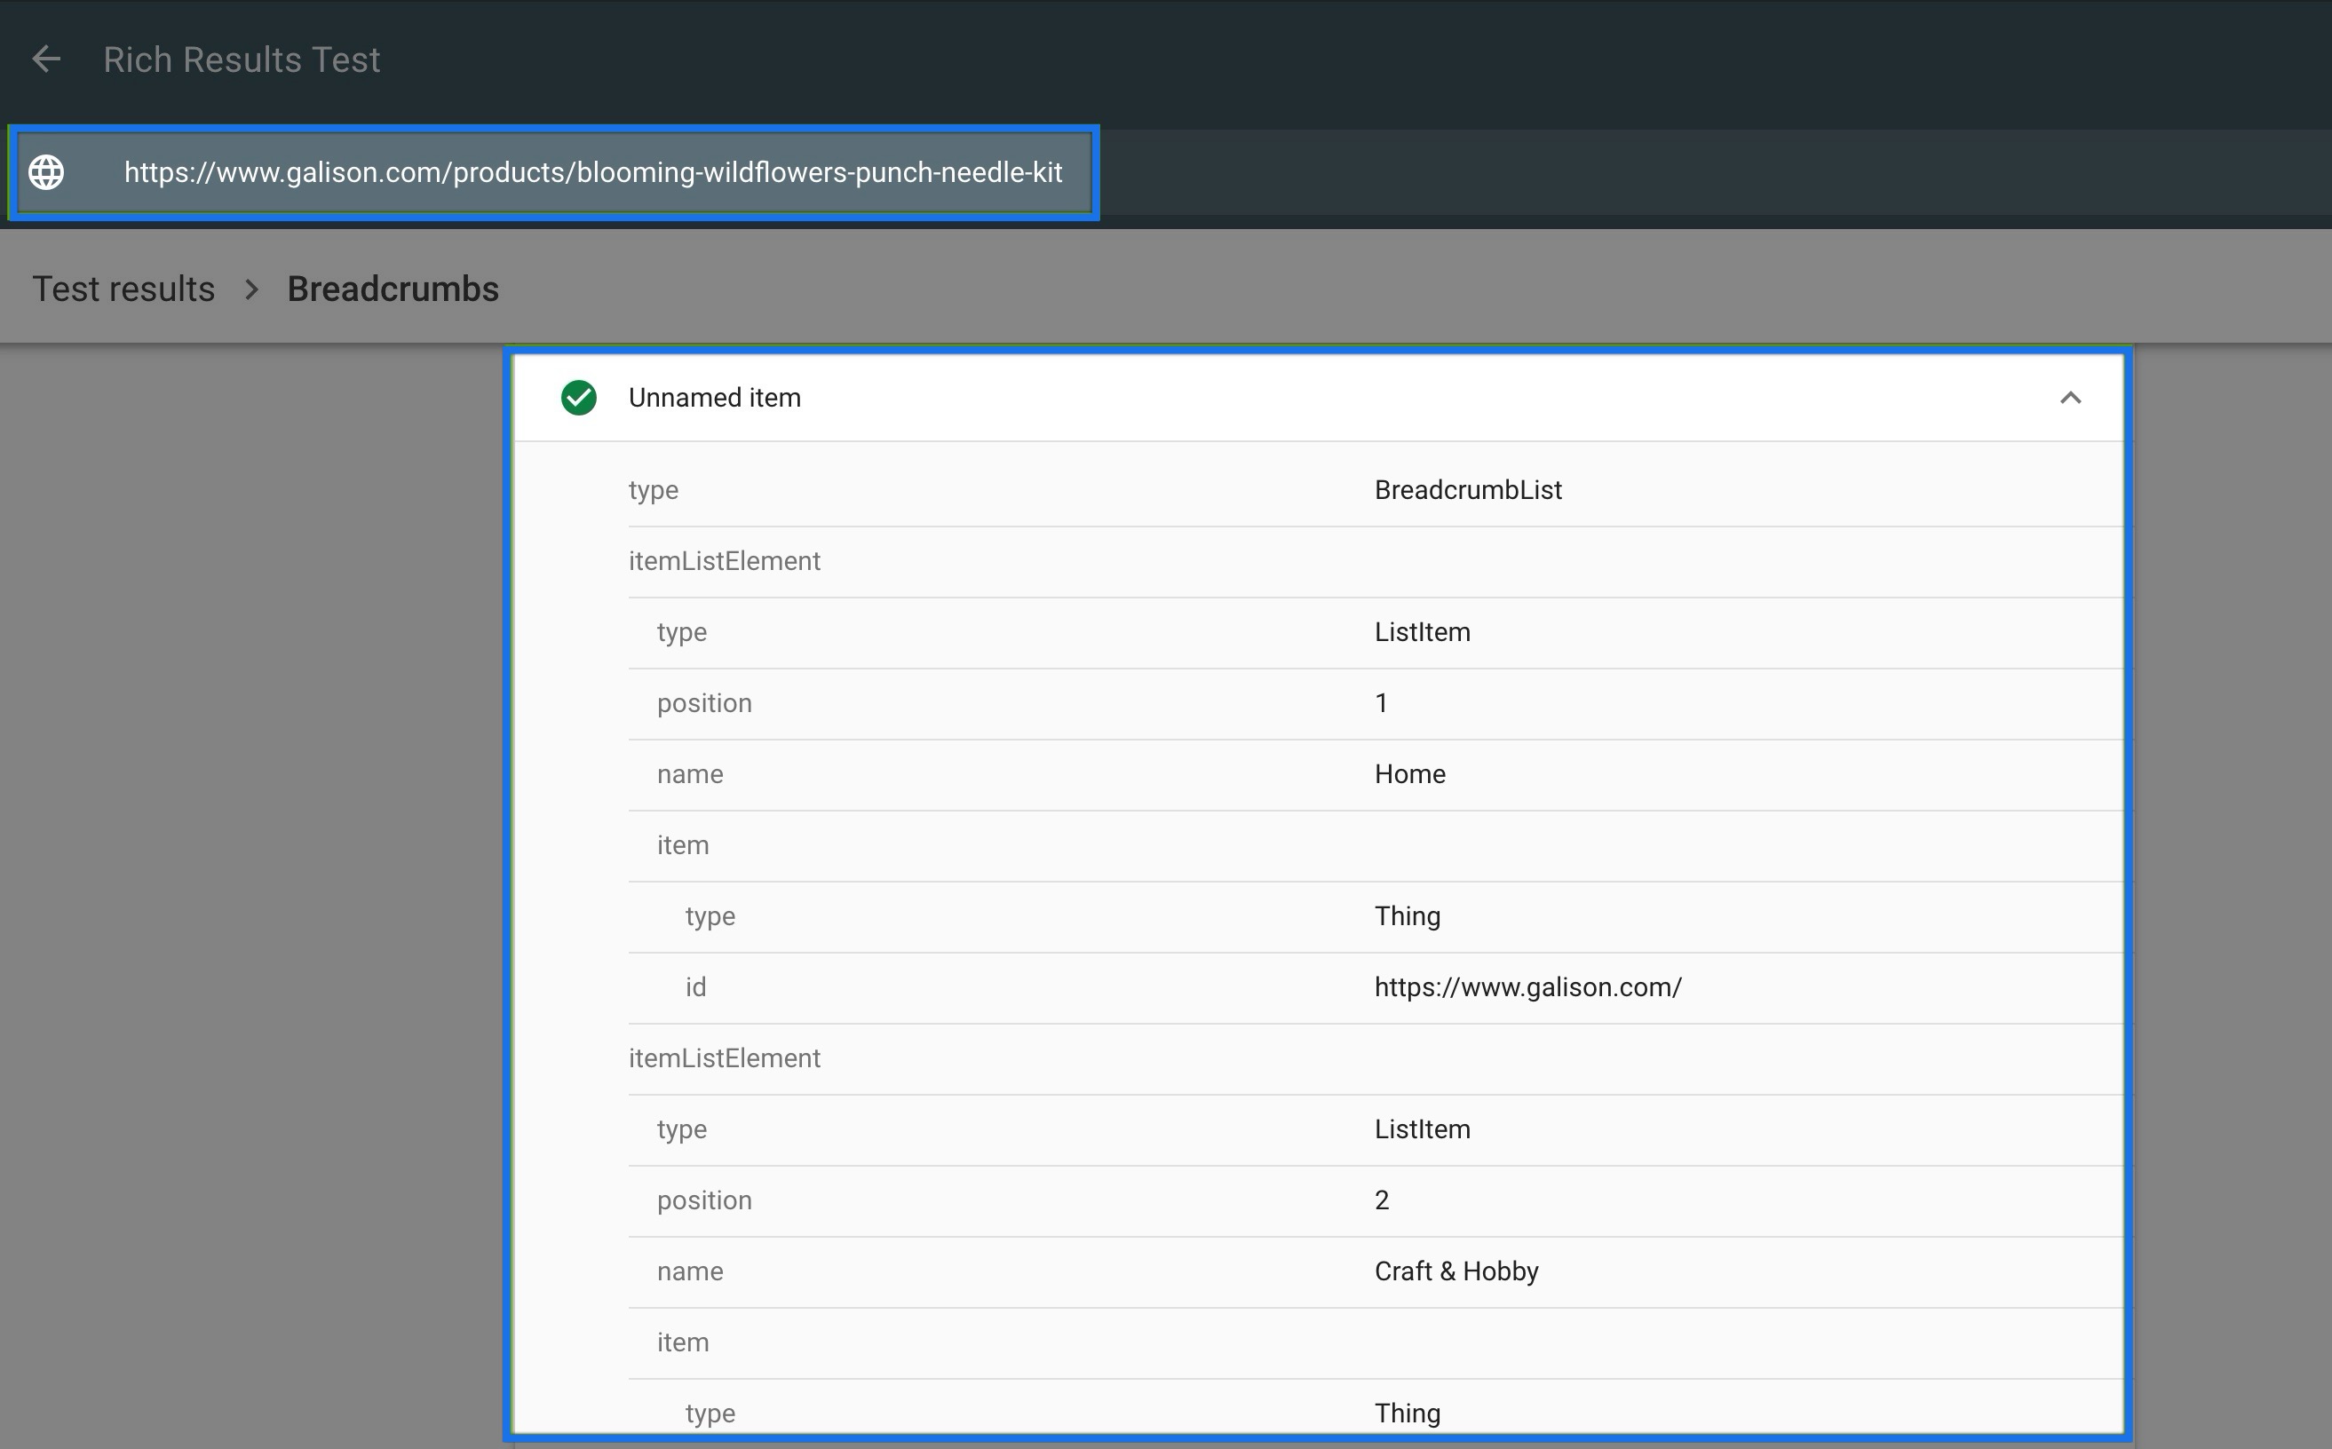Viewport: 2332px width, 1449px height.
Task: Click the Unnamed item header row
Action: point(714,397)
